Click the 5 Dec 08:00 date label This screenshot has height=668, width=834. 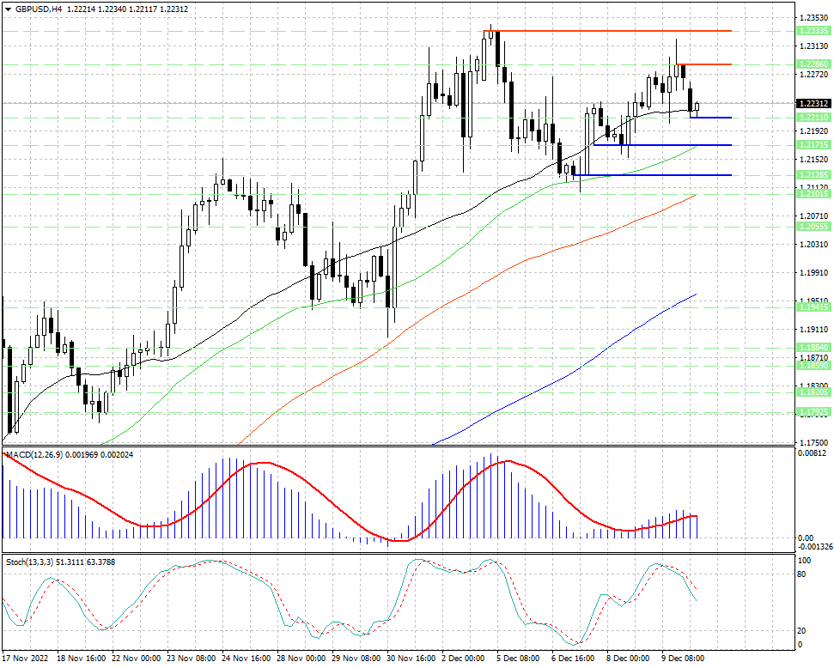tap(518, 659)
